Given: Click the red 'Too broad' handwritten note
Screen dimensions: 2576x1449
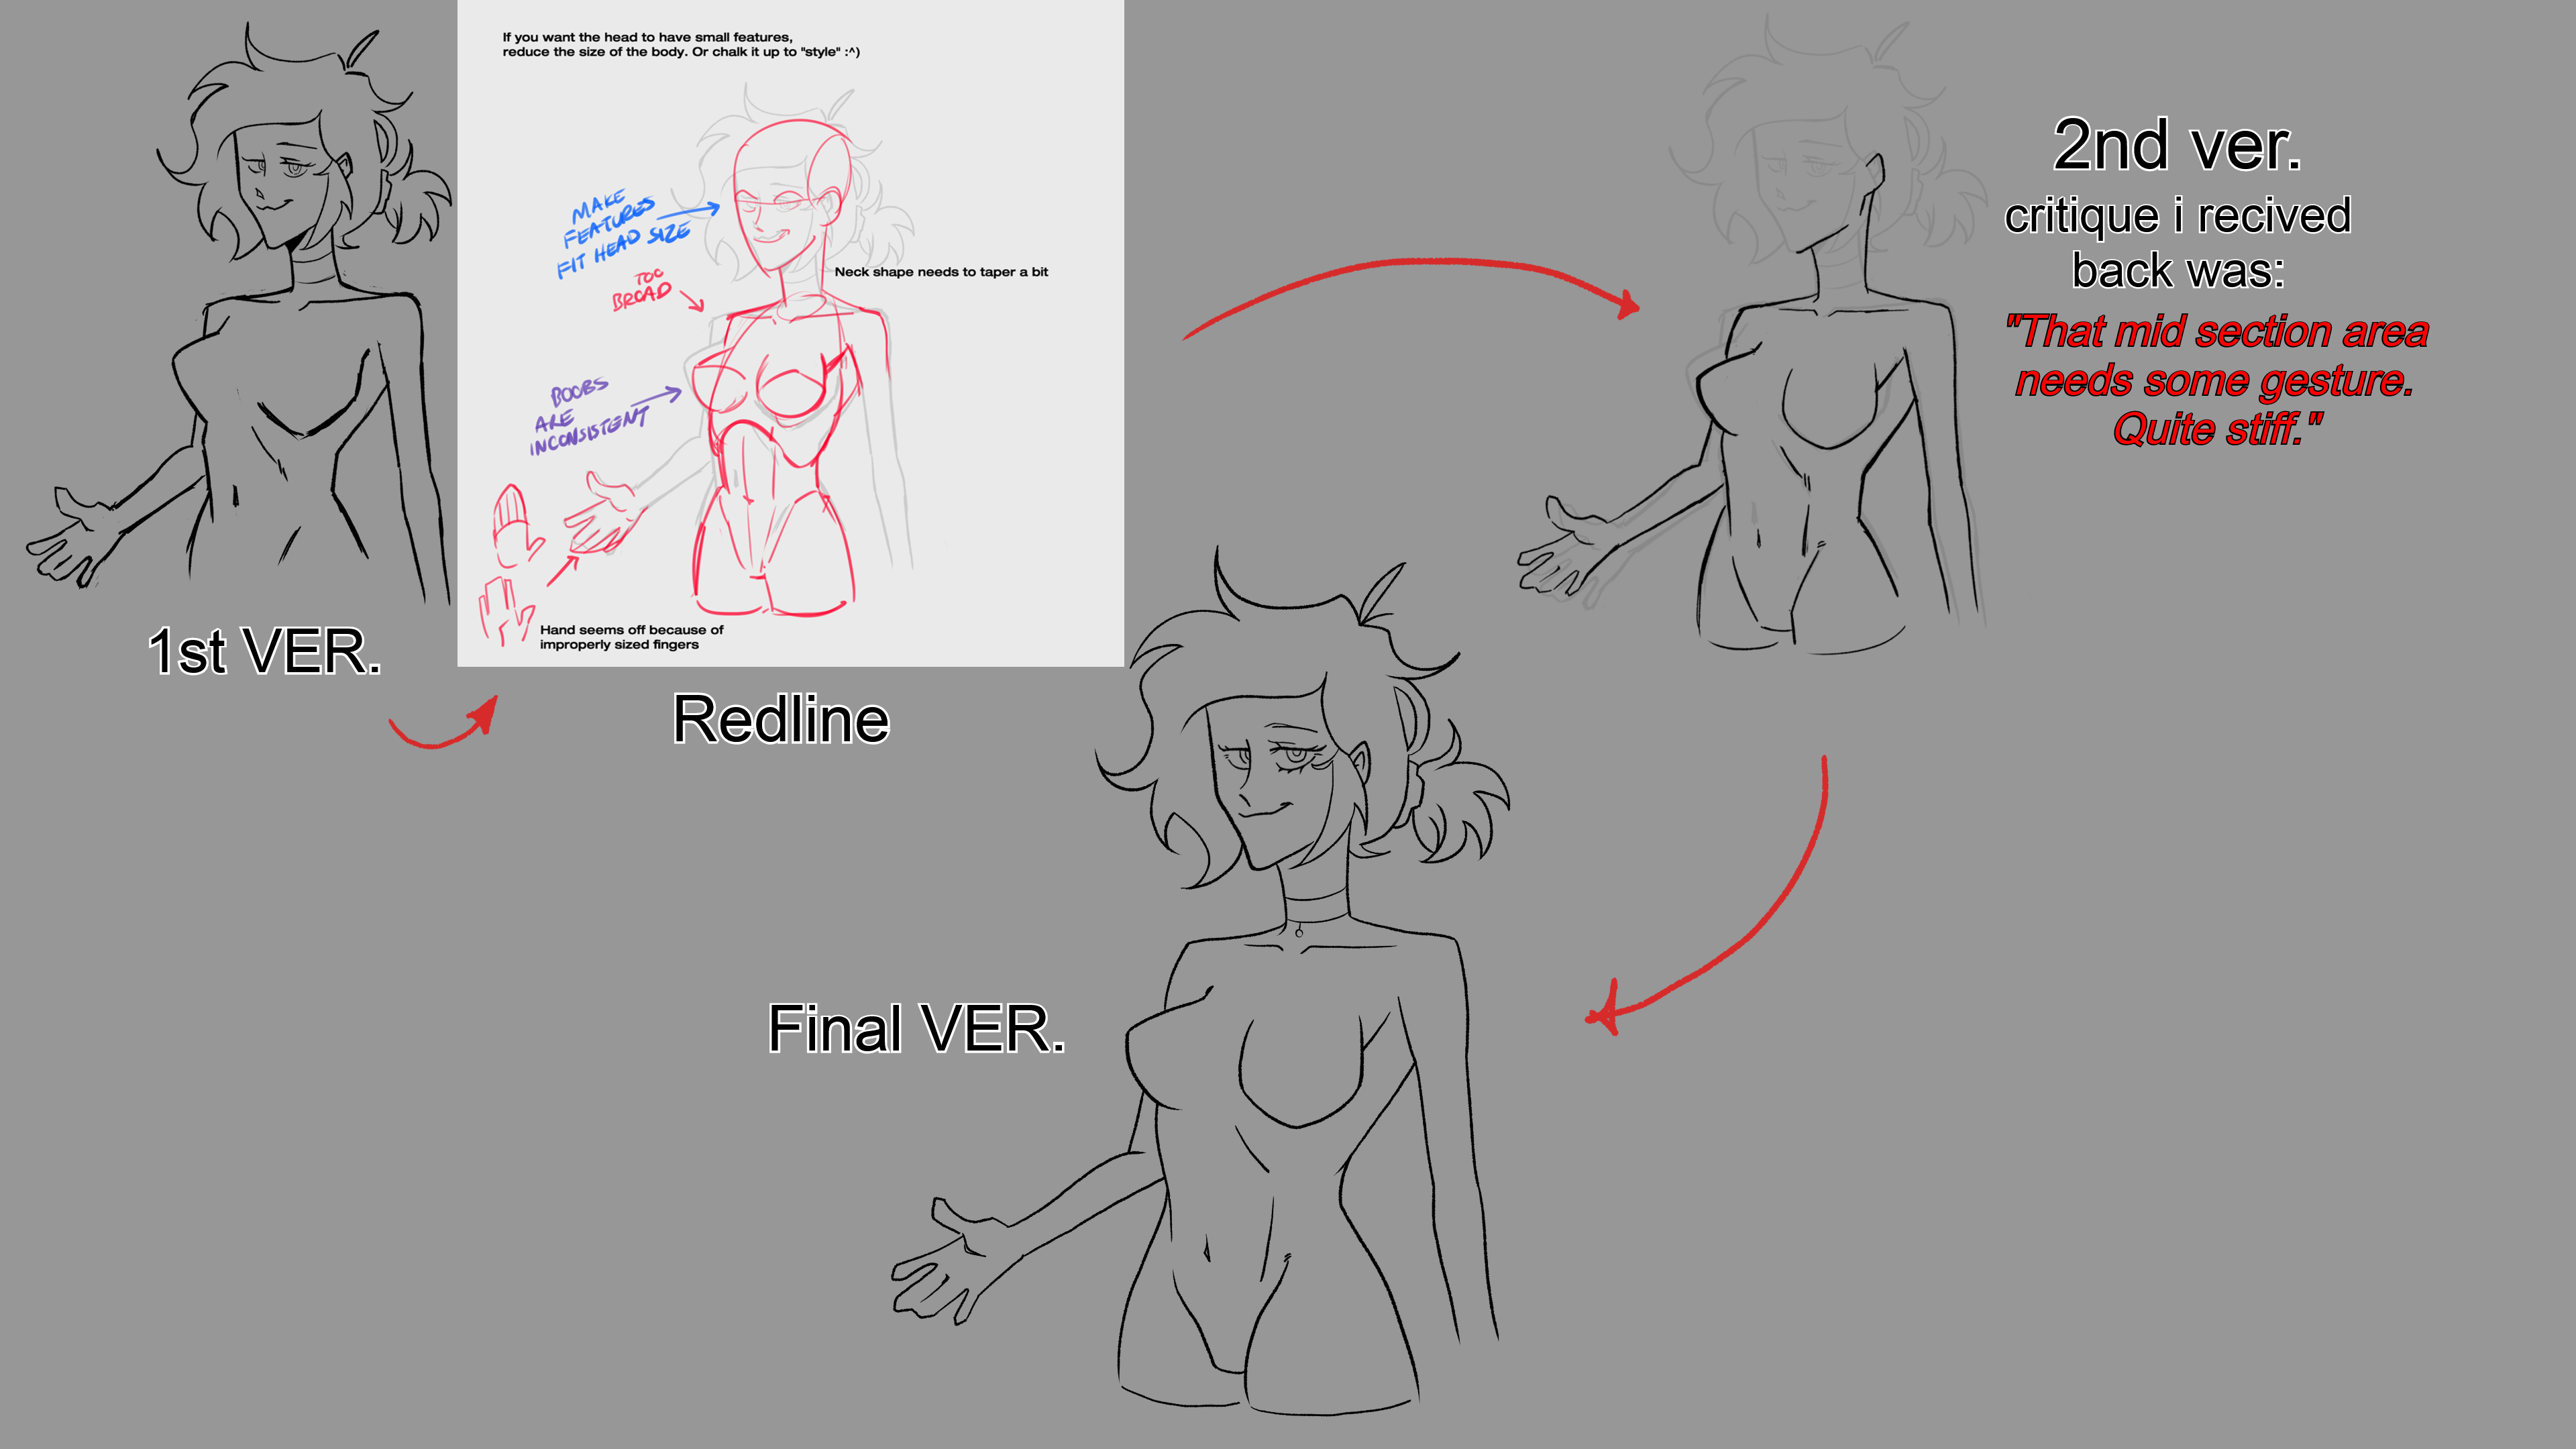Looking at the screenshot, I should pos(643,290).
